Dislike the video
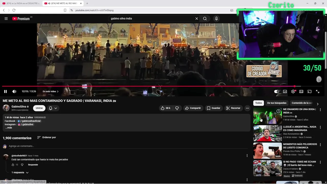Image resolution: width=327 pixels, height=184 pixels. (177, 108)
